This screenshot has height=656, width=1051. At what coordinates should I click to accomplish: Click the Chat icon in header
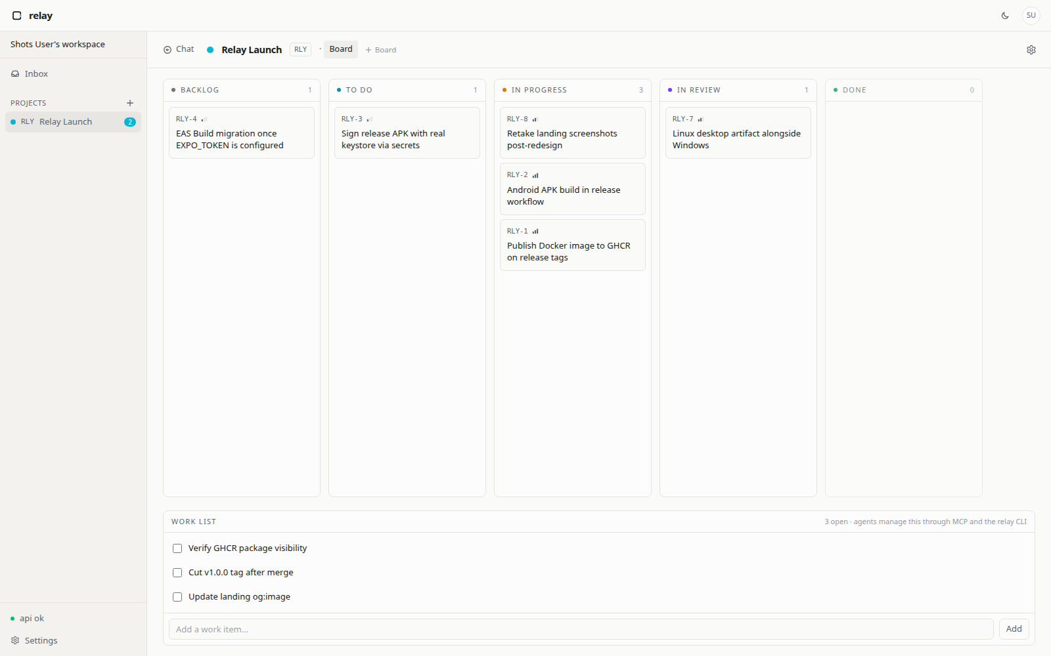168,50
